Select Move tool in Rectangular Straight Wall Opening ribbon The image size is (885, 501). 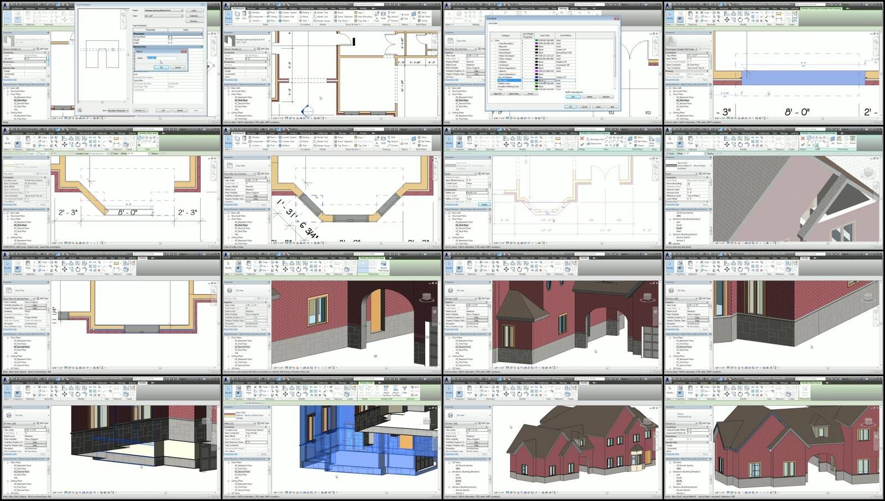point(727,19)
